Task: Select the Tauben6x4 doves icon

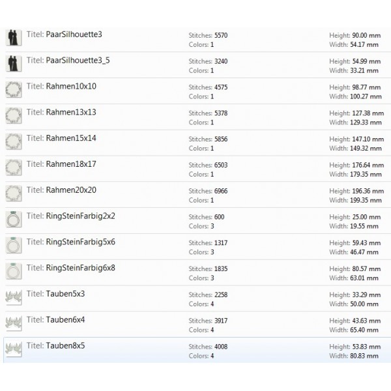Action: tap(13, 323)
